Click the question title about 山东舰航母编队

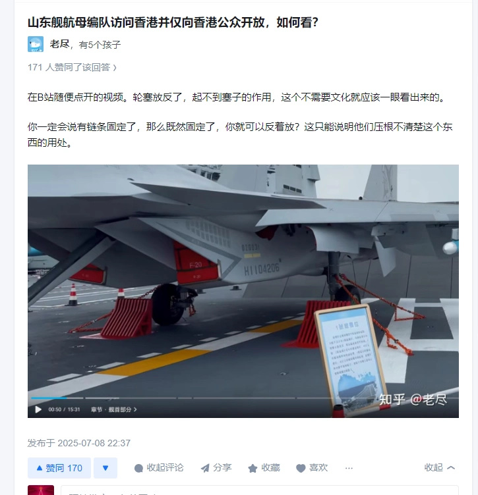click(173, 22)
